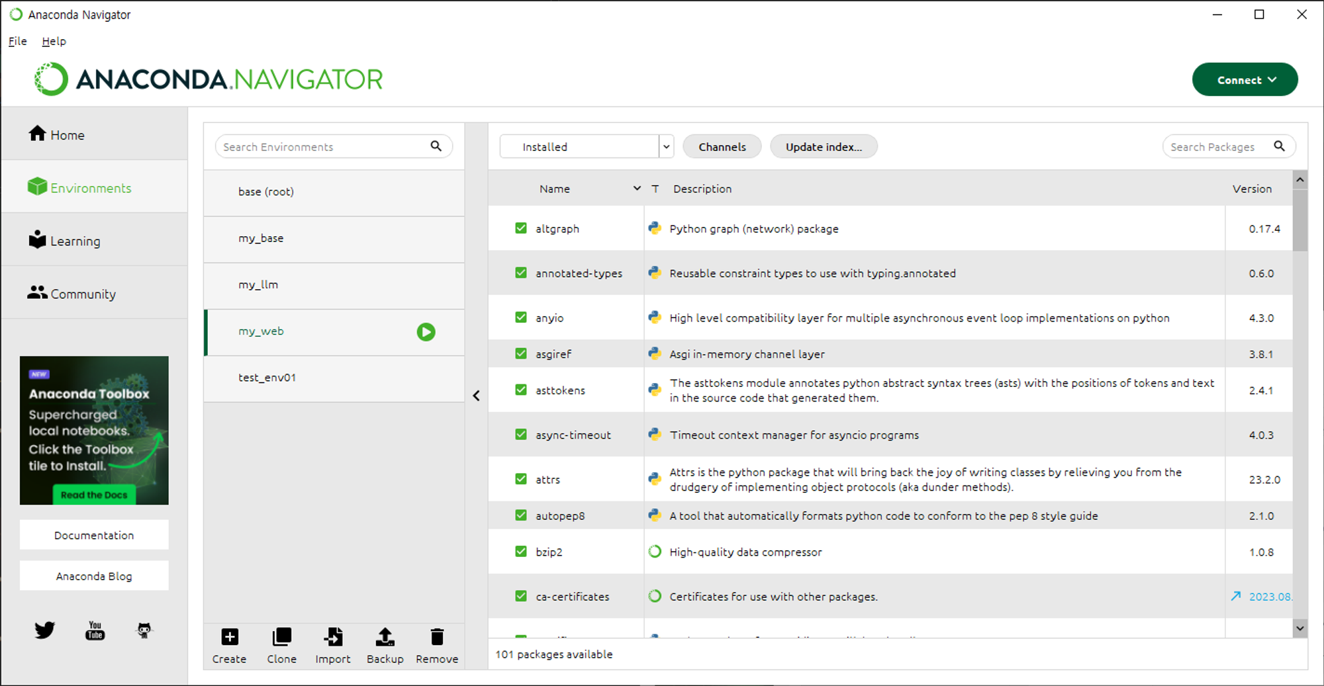The height and width of the screenshot is (686, 1324).
Task: Click the Update index button
Action: point(824,146)
